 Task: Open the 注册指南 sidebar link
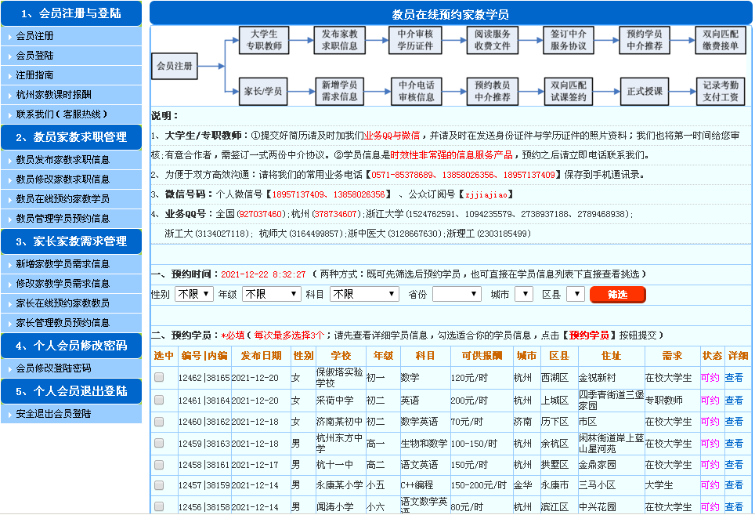pos(35,75)
